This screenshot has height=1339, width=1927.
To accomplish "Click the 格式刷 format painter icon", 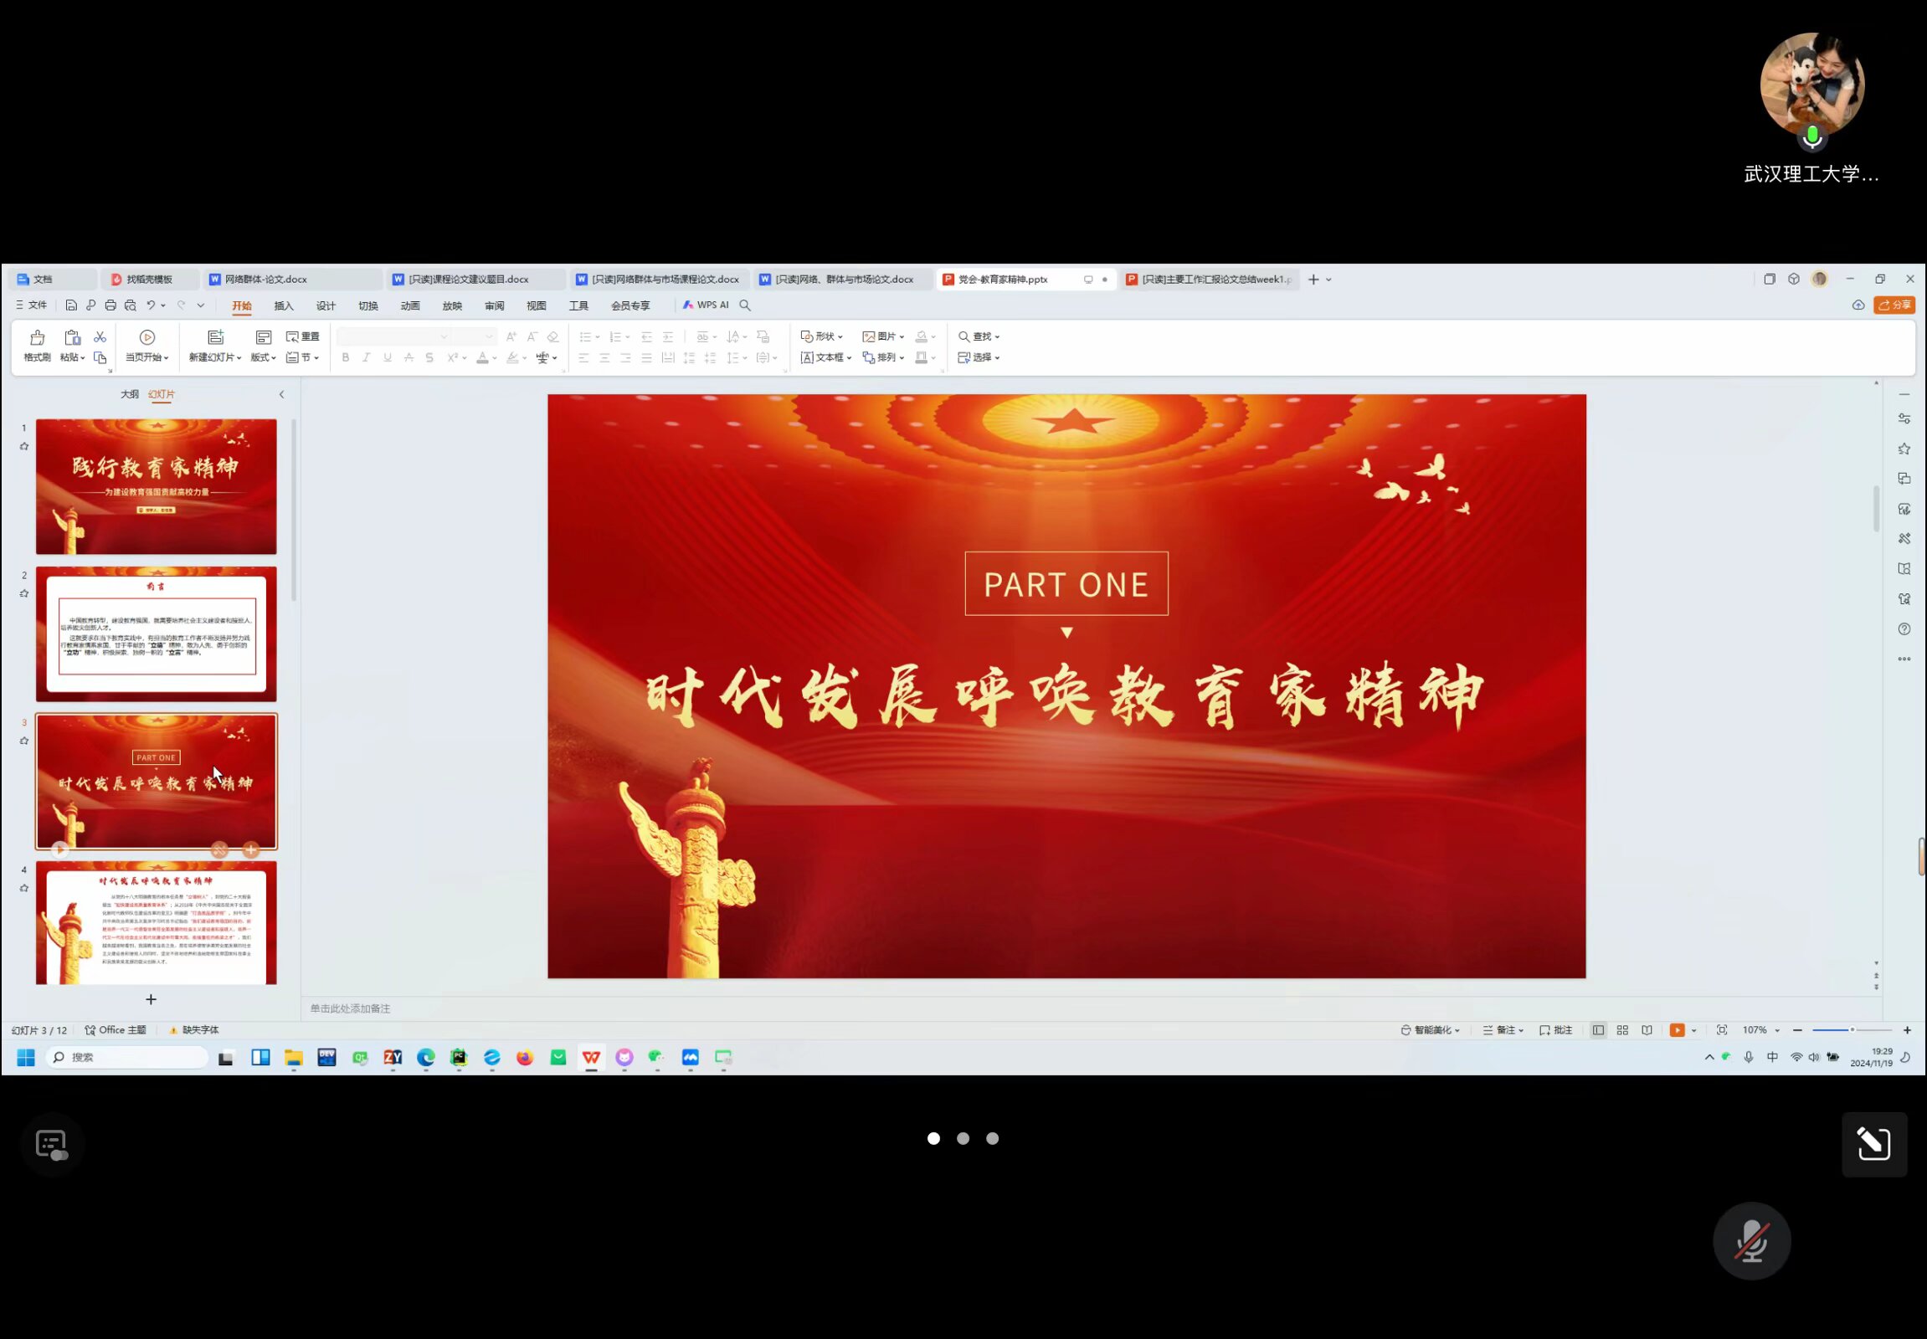I will (37, 337).
